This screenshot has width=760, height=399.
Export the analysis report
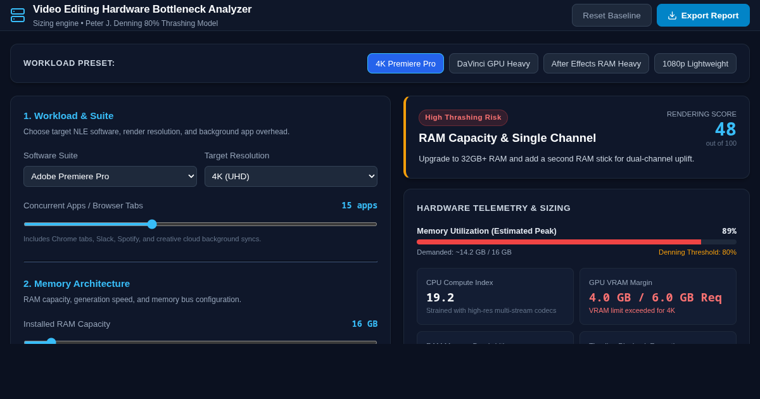[703, 15]
